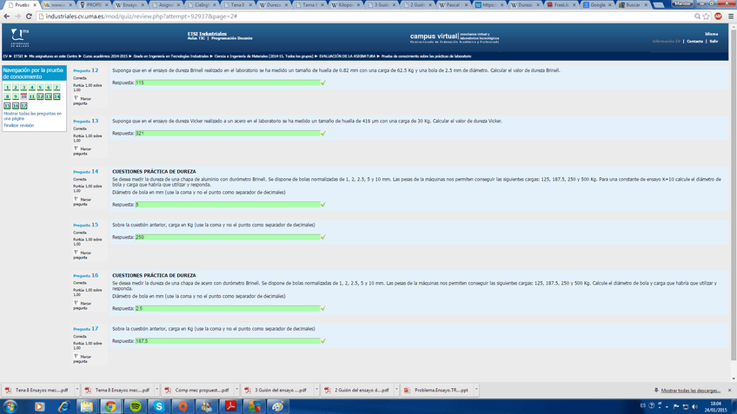Flag question 13 with Marcar pregunta
Image resolution: width=737 pixels, height=414 pixels.
(x=83, y=151)
